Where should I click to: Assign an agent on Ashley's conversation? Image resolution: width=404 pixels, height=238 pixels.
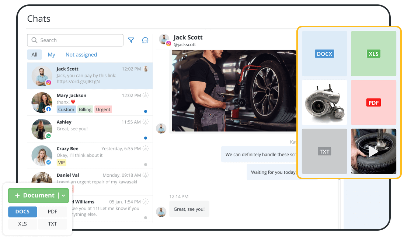click(x=146, y=122)
